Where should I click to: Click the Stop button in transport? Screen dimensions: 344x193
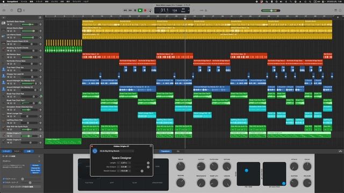tap(135, 10)
